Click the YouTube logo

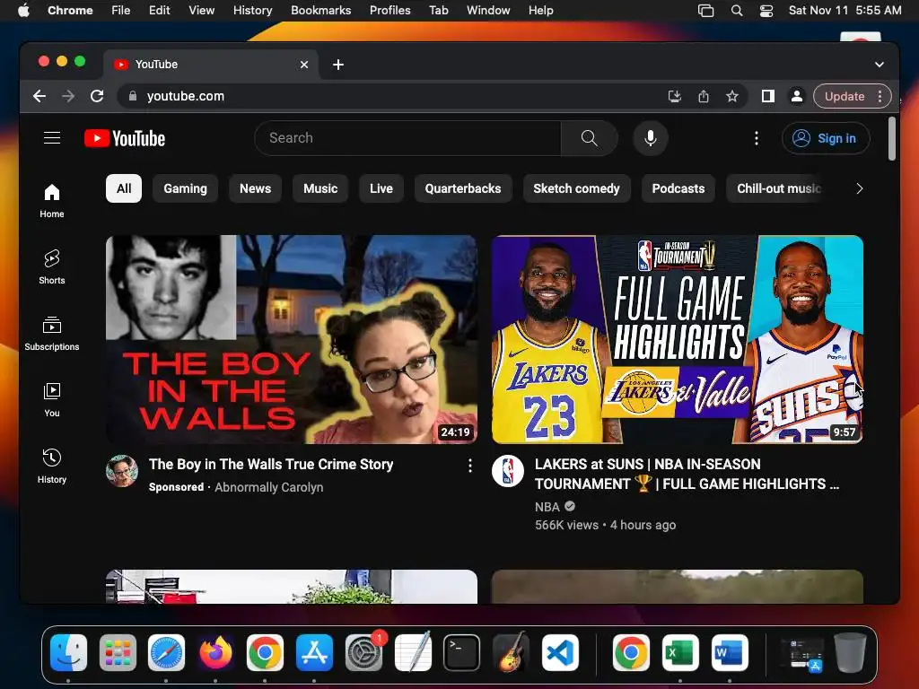point(125,138)
